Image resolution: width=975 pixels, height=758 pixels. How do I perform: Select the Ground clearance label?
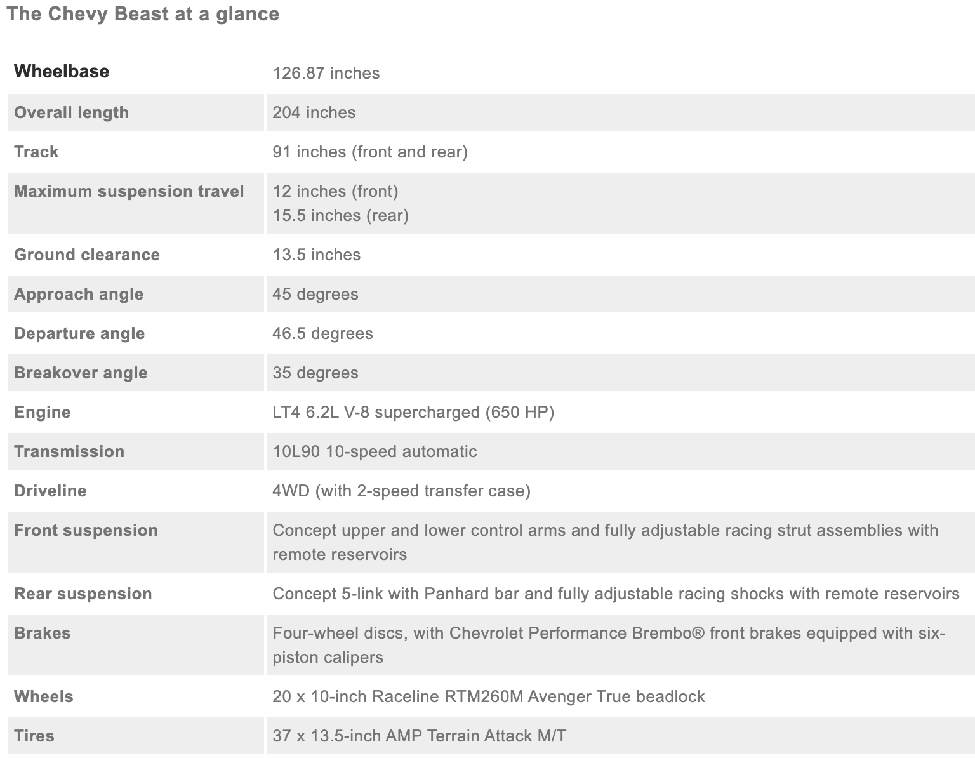(87, 255)
